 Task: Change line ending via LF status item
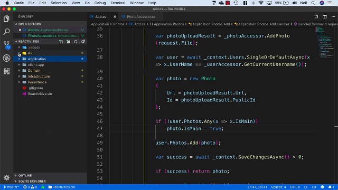(x=306, y=187)
